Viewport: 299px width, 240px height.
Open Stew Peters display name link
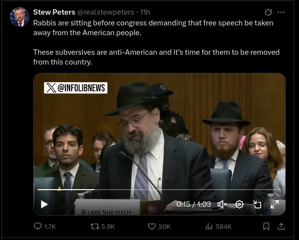(x=54, y=12)
